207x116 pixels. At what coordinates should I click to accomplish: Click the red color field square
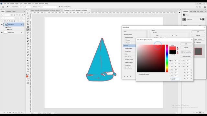click(x=151, y=58)
